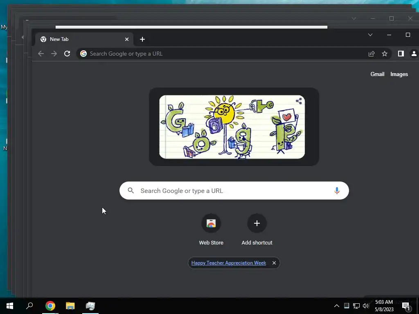Share the doodle with share icon
This screenshot has width=419, height=314.
point(299,101)
